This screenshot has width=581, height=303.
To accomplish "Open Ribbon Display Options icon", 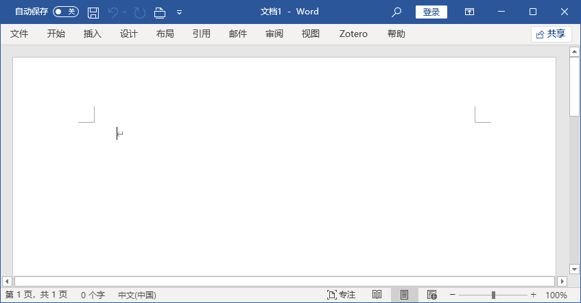I will coord(469,12).
